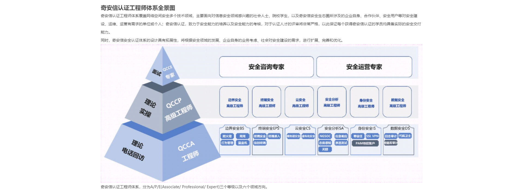Select the 终端安全 高级工程师 card
The height and width of the screenshot is (195, 523).
click(x=267, y=102)
